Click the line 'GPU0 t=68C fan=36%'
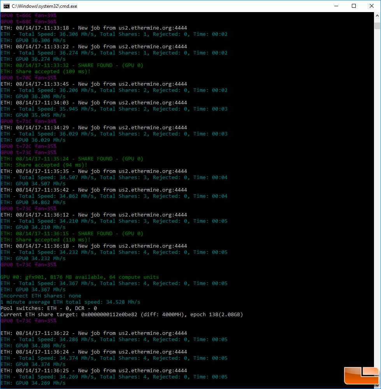The width and height of the screenshot is (381, 389). [x=28, y=21]
